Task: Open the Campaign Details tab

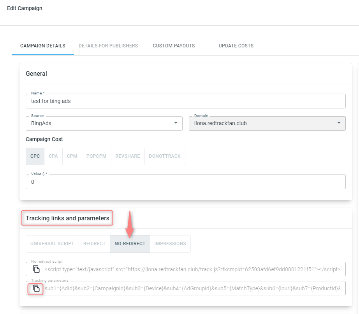Action: coord(43,46)
